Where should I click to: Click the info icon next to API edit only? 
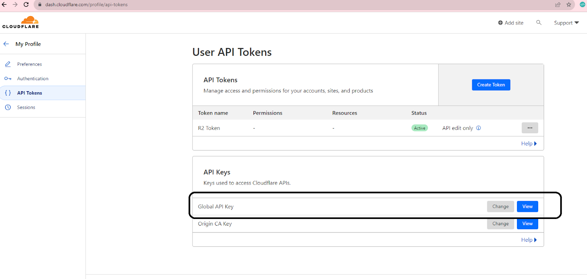[478, 128]
